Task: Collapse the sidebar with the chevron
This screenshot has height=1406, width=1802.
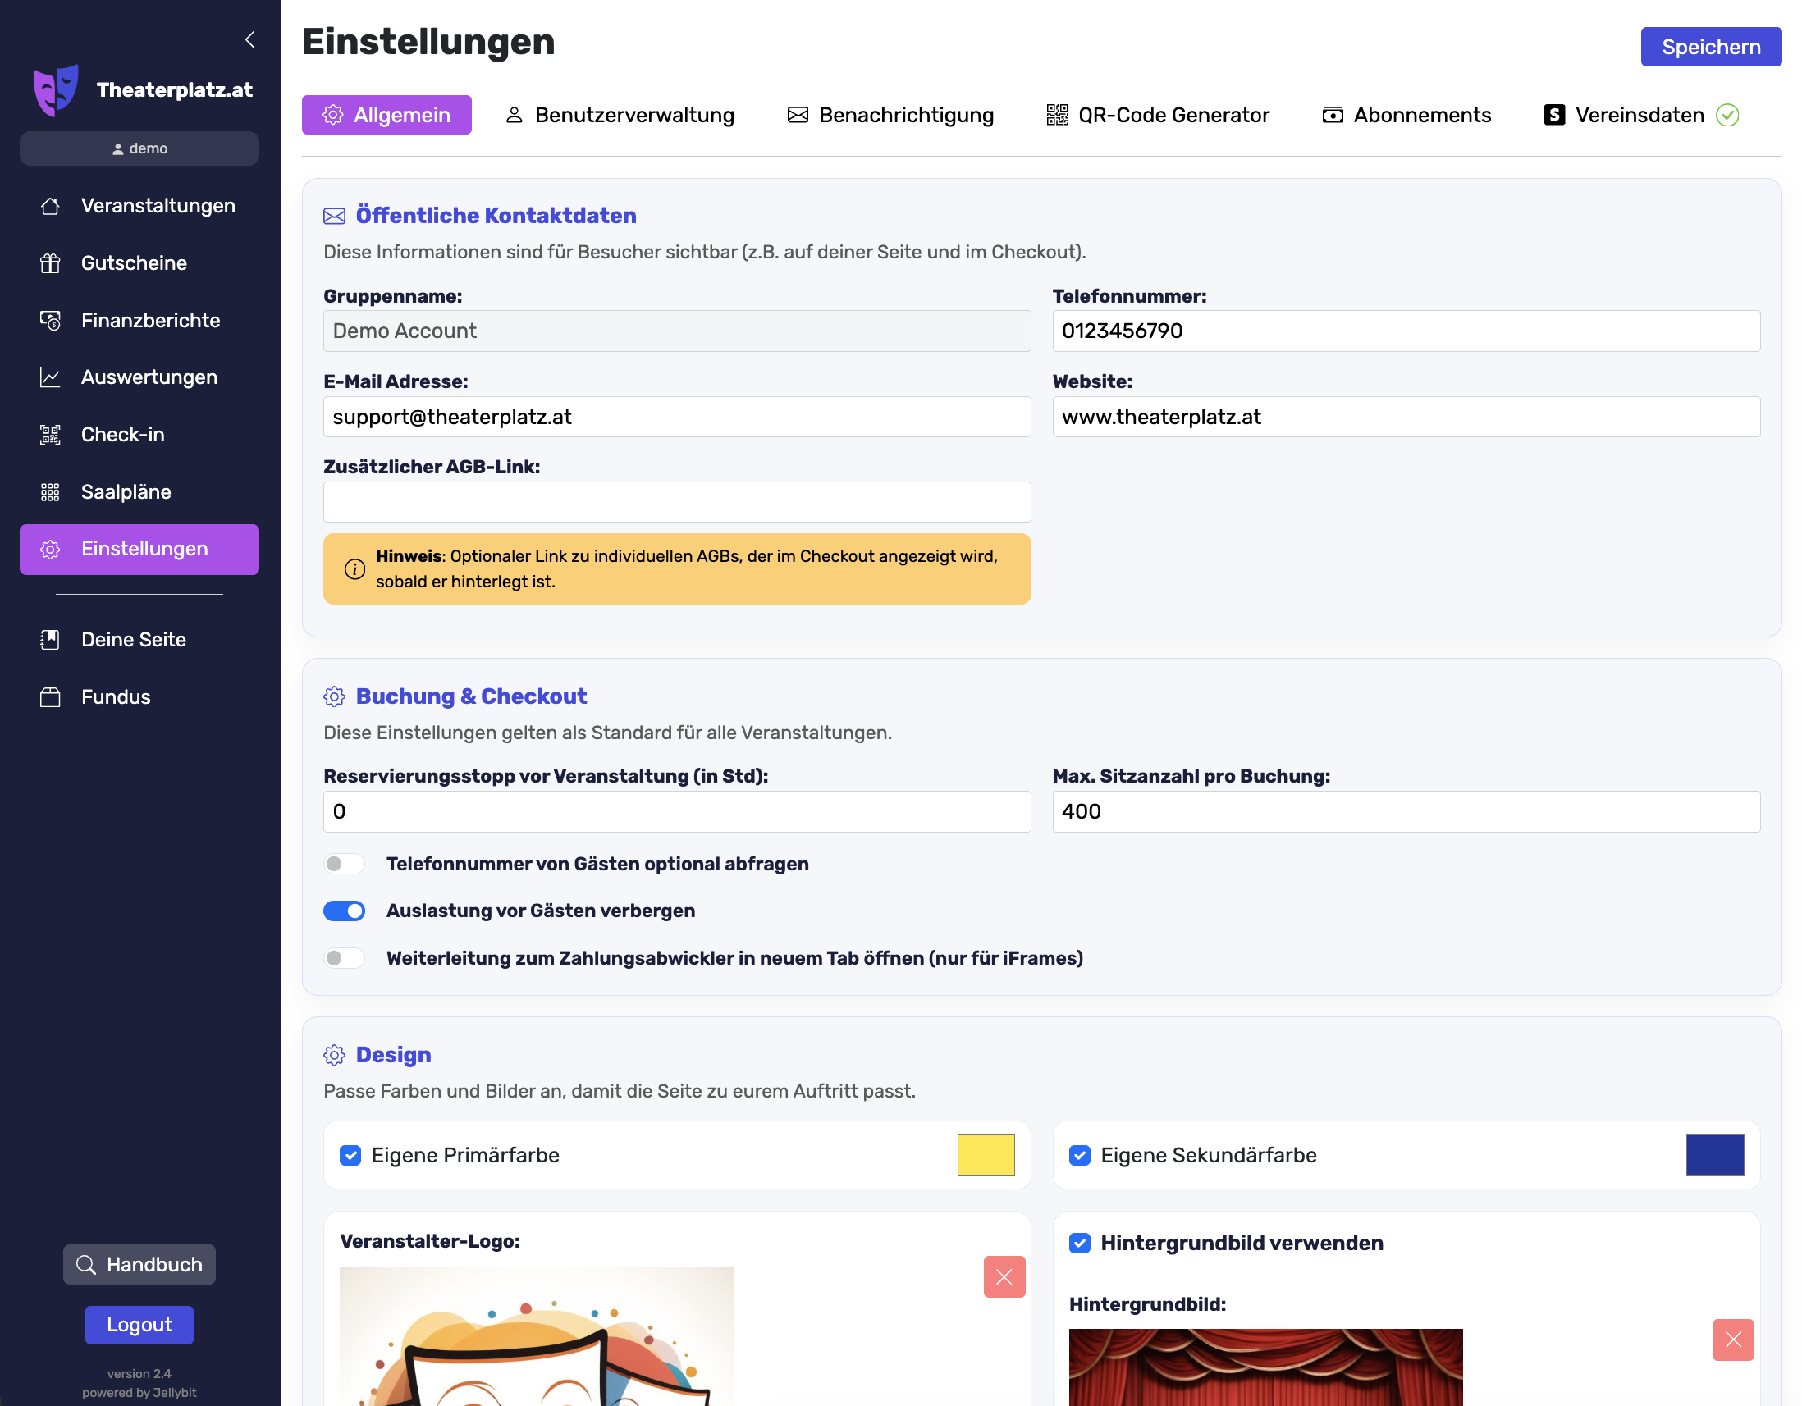Action: (x=249, y=39)
